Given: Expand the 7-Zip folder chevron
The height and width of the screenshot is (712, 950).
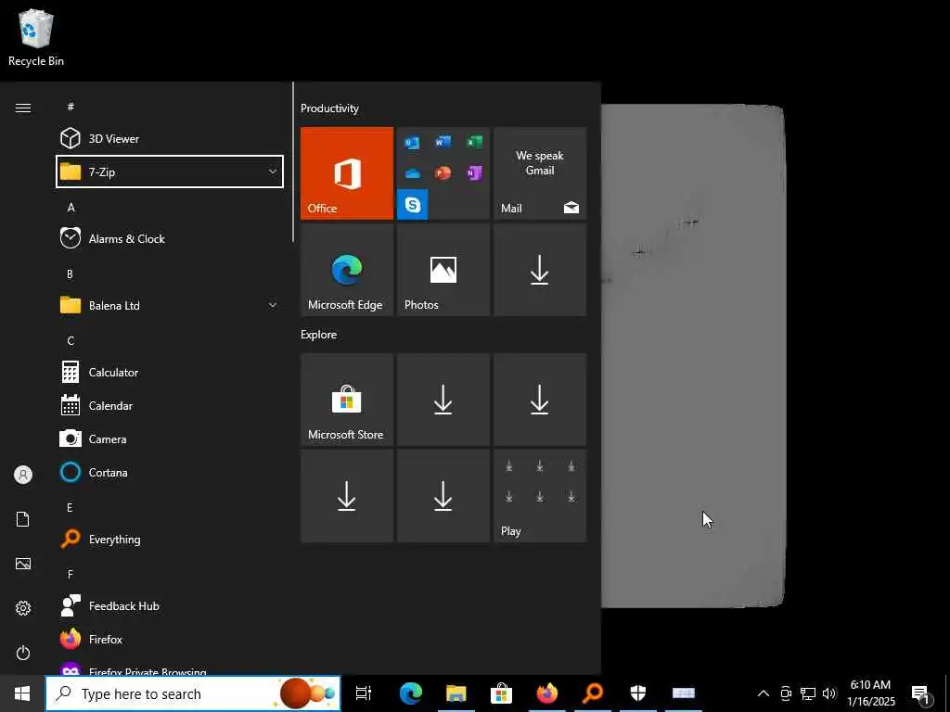Looking at the screenshot, I should coord(273,172).
